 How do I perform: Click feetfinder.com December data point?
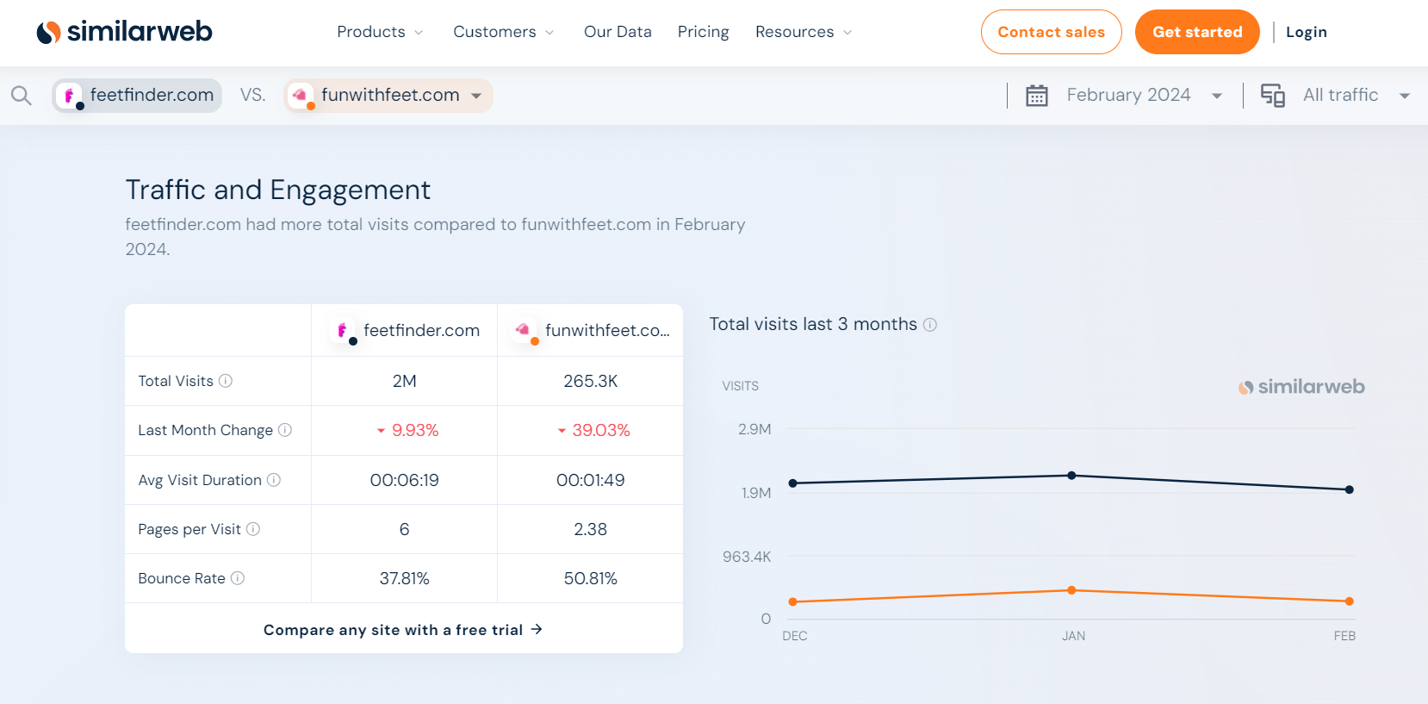(793, 483)
